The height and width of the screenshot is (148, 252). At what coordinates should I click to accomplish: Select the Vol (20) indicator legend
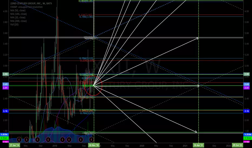[14, 24]
